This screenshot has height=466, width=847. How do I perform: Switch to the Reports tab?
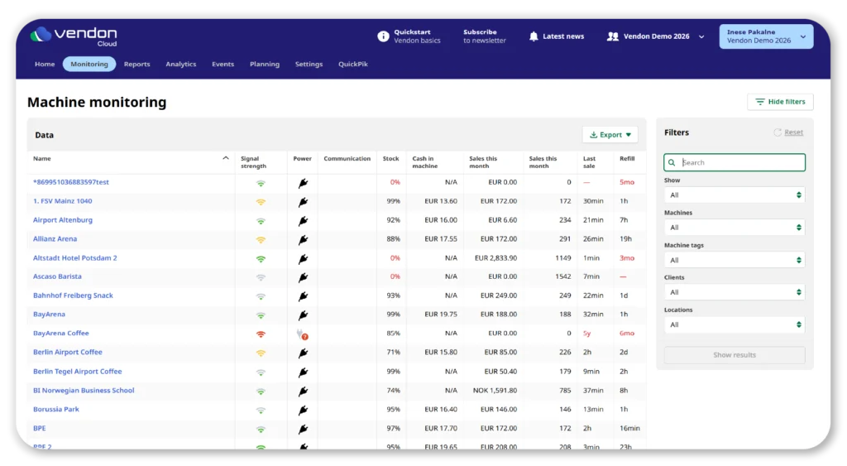click(136, 64)
